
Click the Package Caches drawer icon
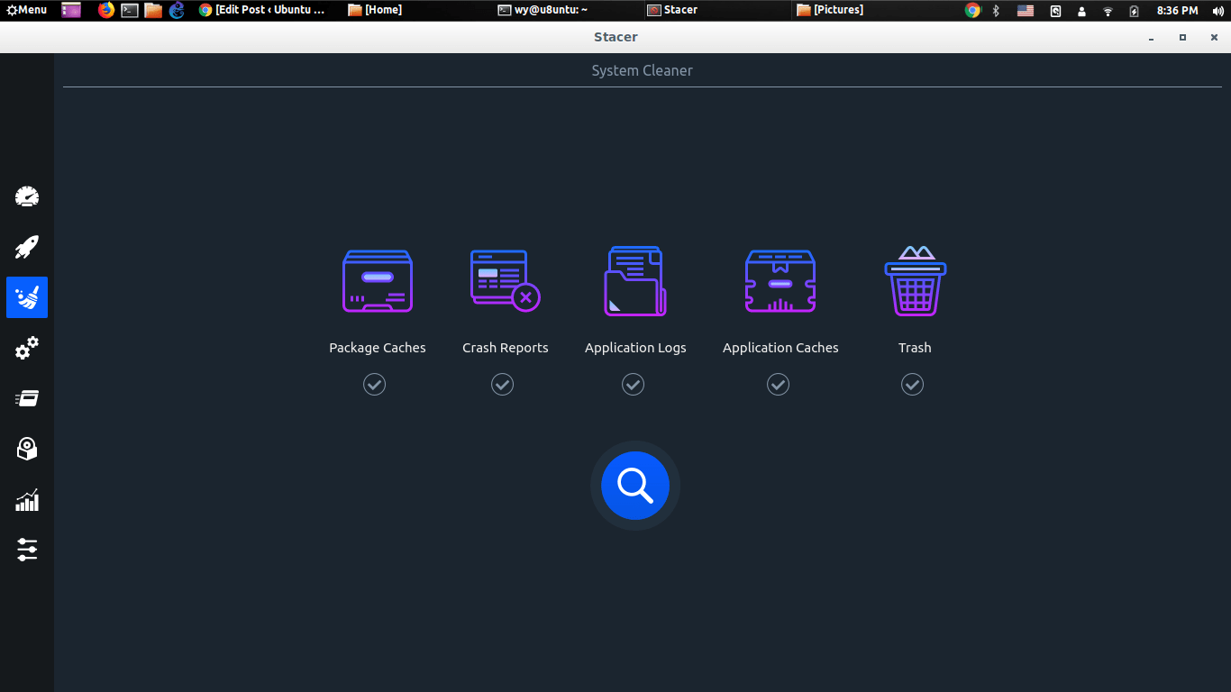[378, 281]
